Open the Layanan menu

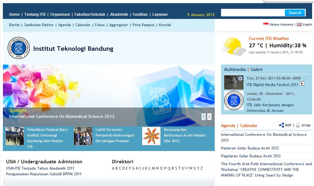click(160, 15)
